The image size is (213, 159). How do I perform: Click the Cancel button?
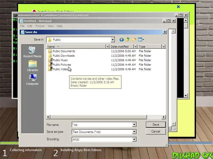coord(156,131)
